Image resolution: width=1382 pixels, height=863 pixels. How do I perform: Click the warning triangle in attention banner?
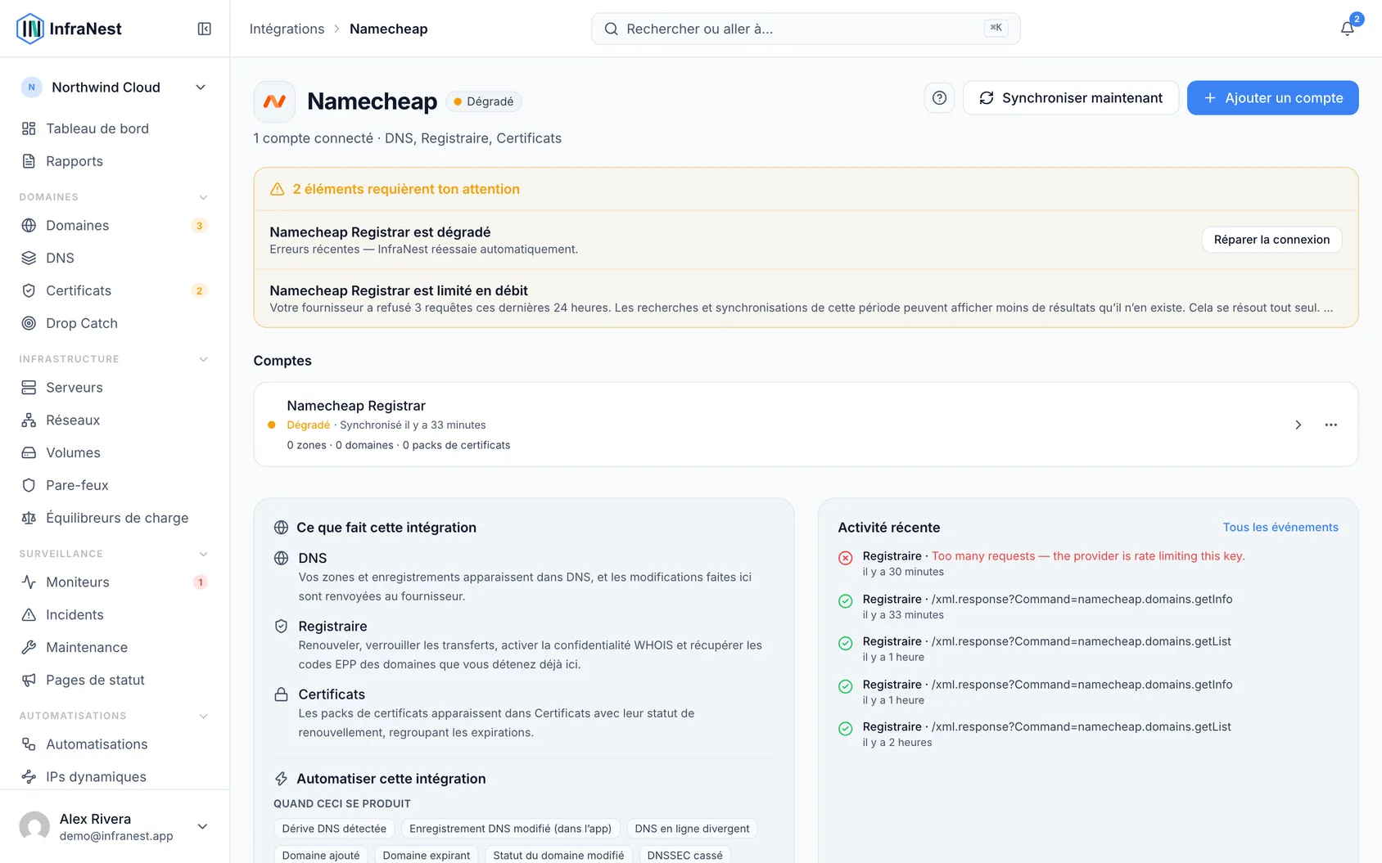pyautogui.click(x=278, y=189)
